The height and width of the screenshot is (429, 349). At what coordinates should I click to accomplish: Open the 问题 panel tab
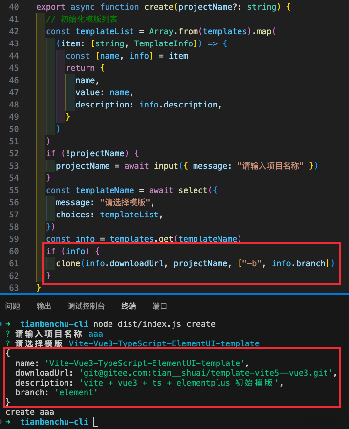pyautogui.click(x=13, y=306)
